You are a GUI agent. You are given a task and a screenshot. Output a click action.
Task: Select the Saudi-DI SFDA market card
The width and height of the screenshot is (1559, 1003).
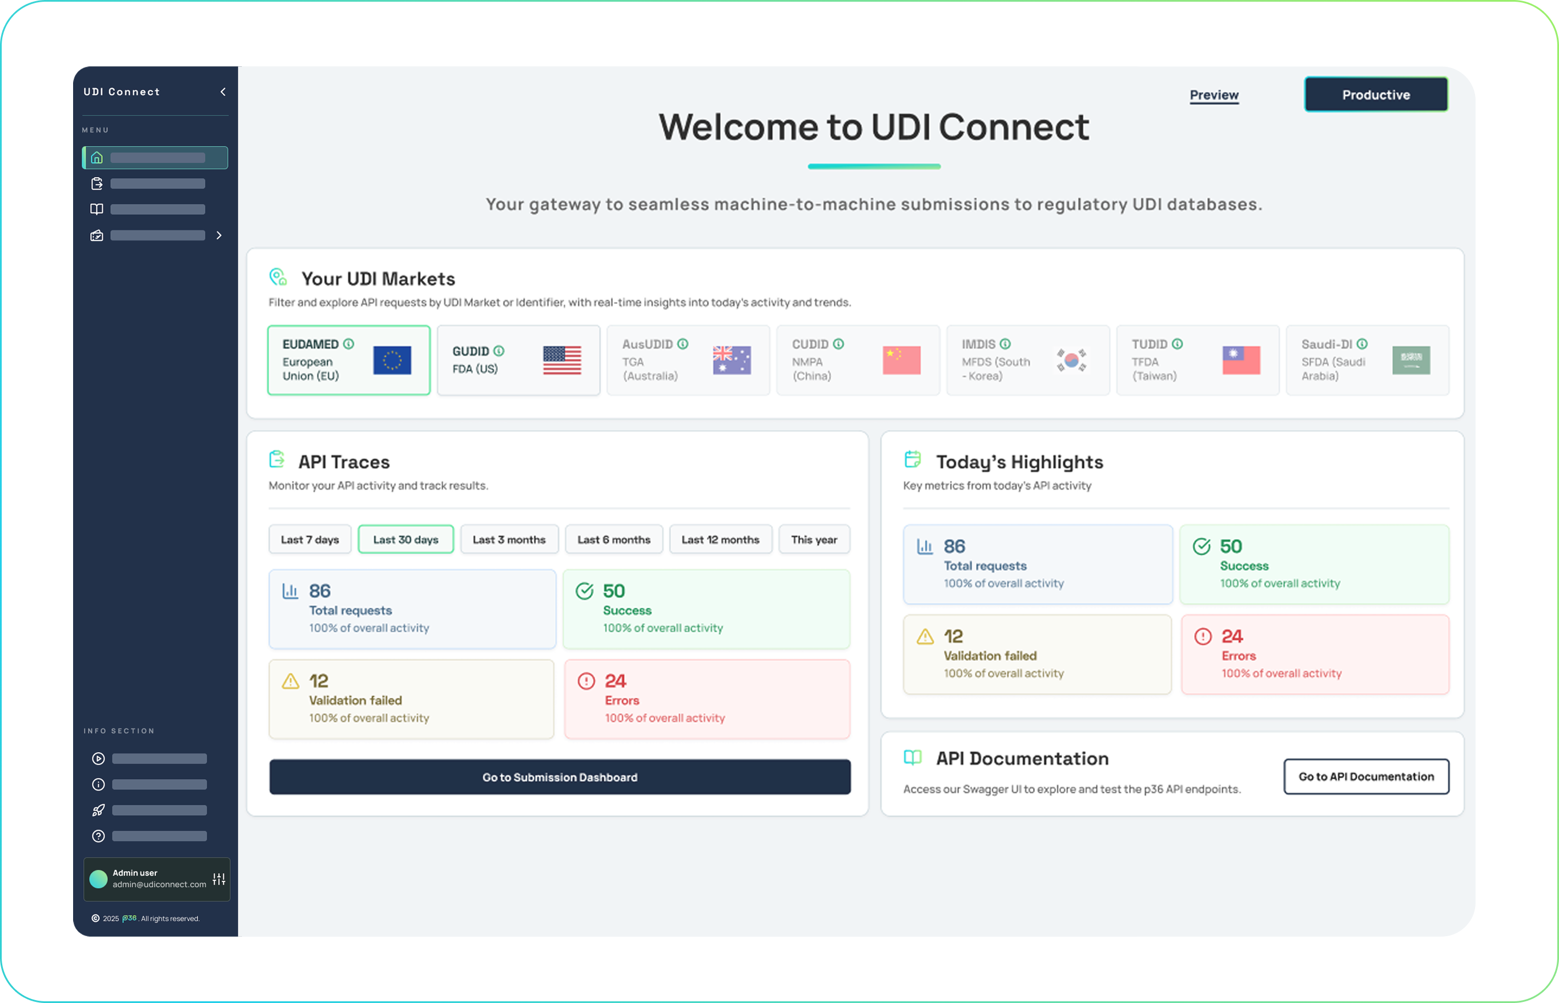click(x=1368, y=360)
